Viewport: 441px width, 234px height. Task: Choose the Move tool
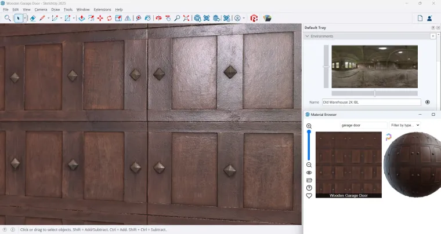point(100,18)
